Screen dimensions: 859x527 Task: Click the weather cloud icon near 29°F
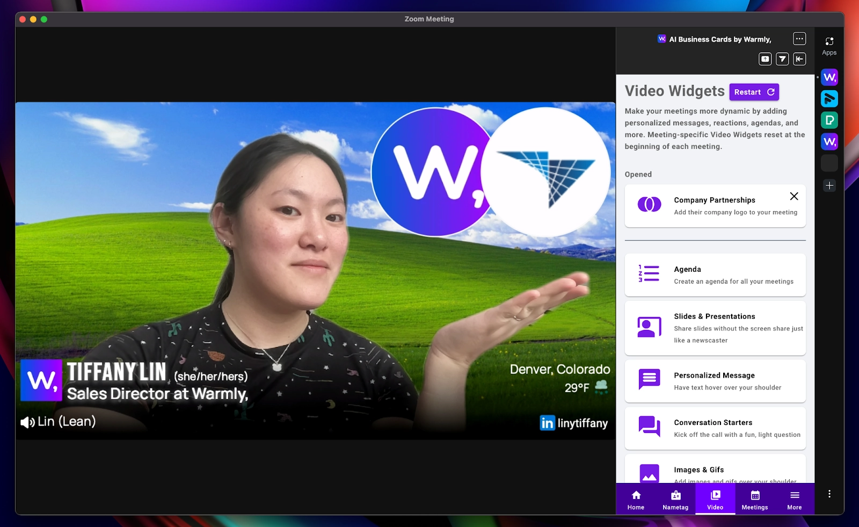601,387
